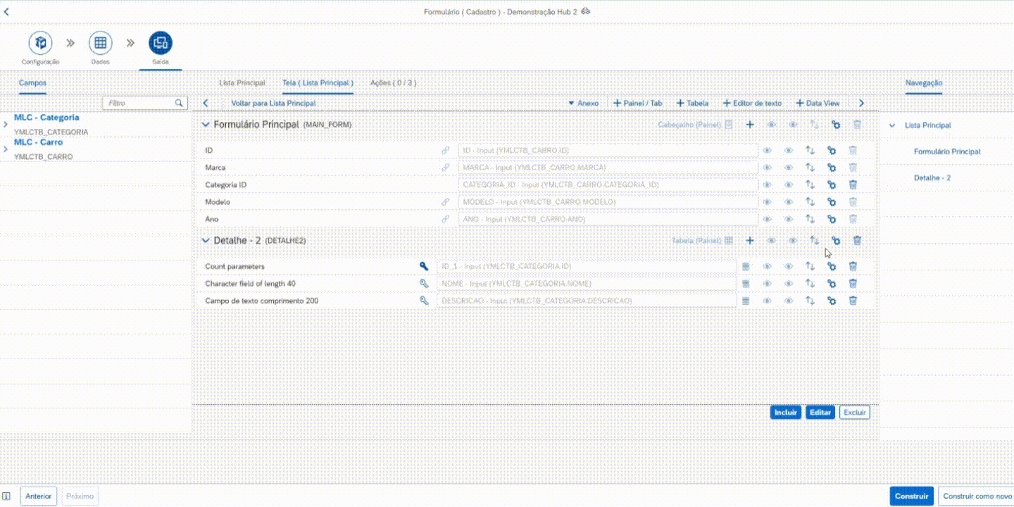Click the link icon next to Ano

coord(445,219)
